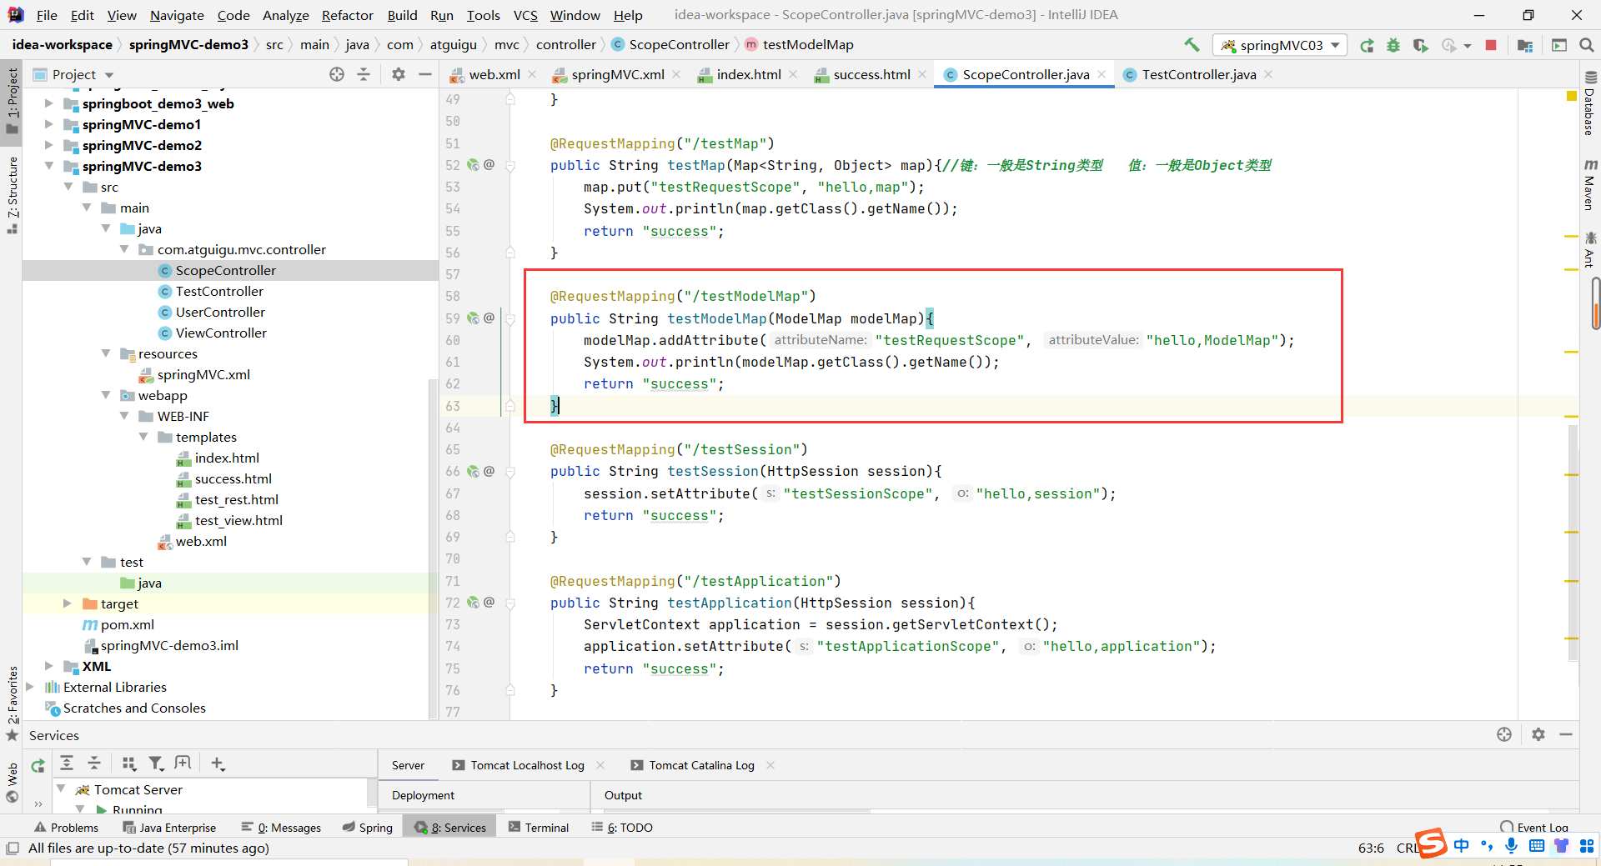Open the VCS menu
1601x866 pixels.
point(525,15)
